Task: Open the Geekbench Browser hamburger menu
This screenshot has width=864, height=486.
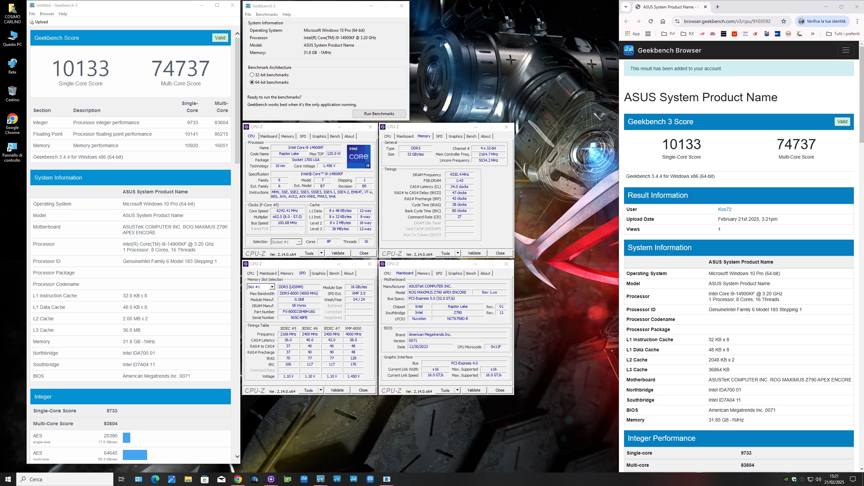Action: click(846, 50)
